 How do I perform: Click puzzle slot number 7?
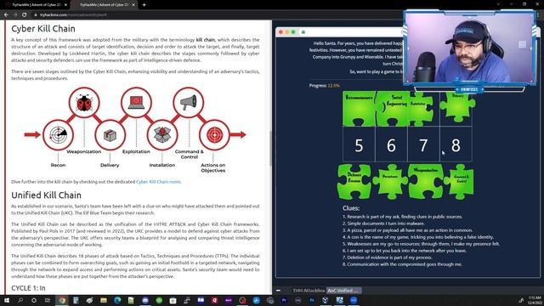coord(423,144)
